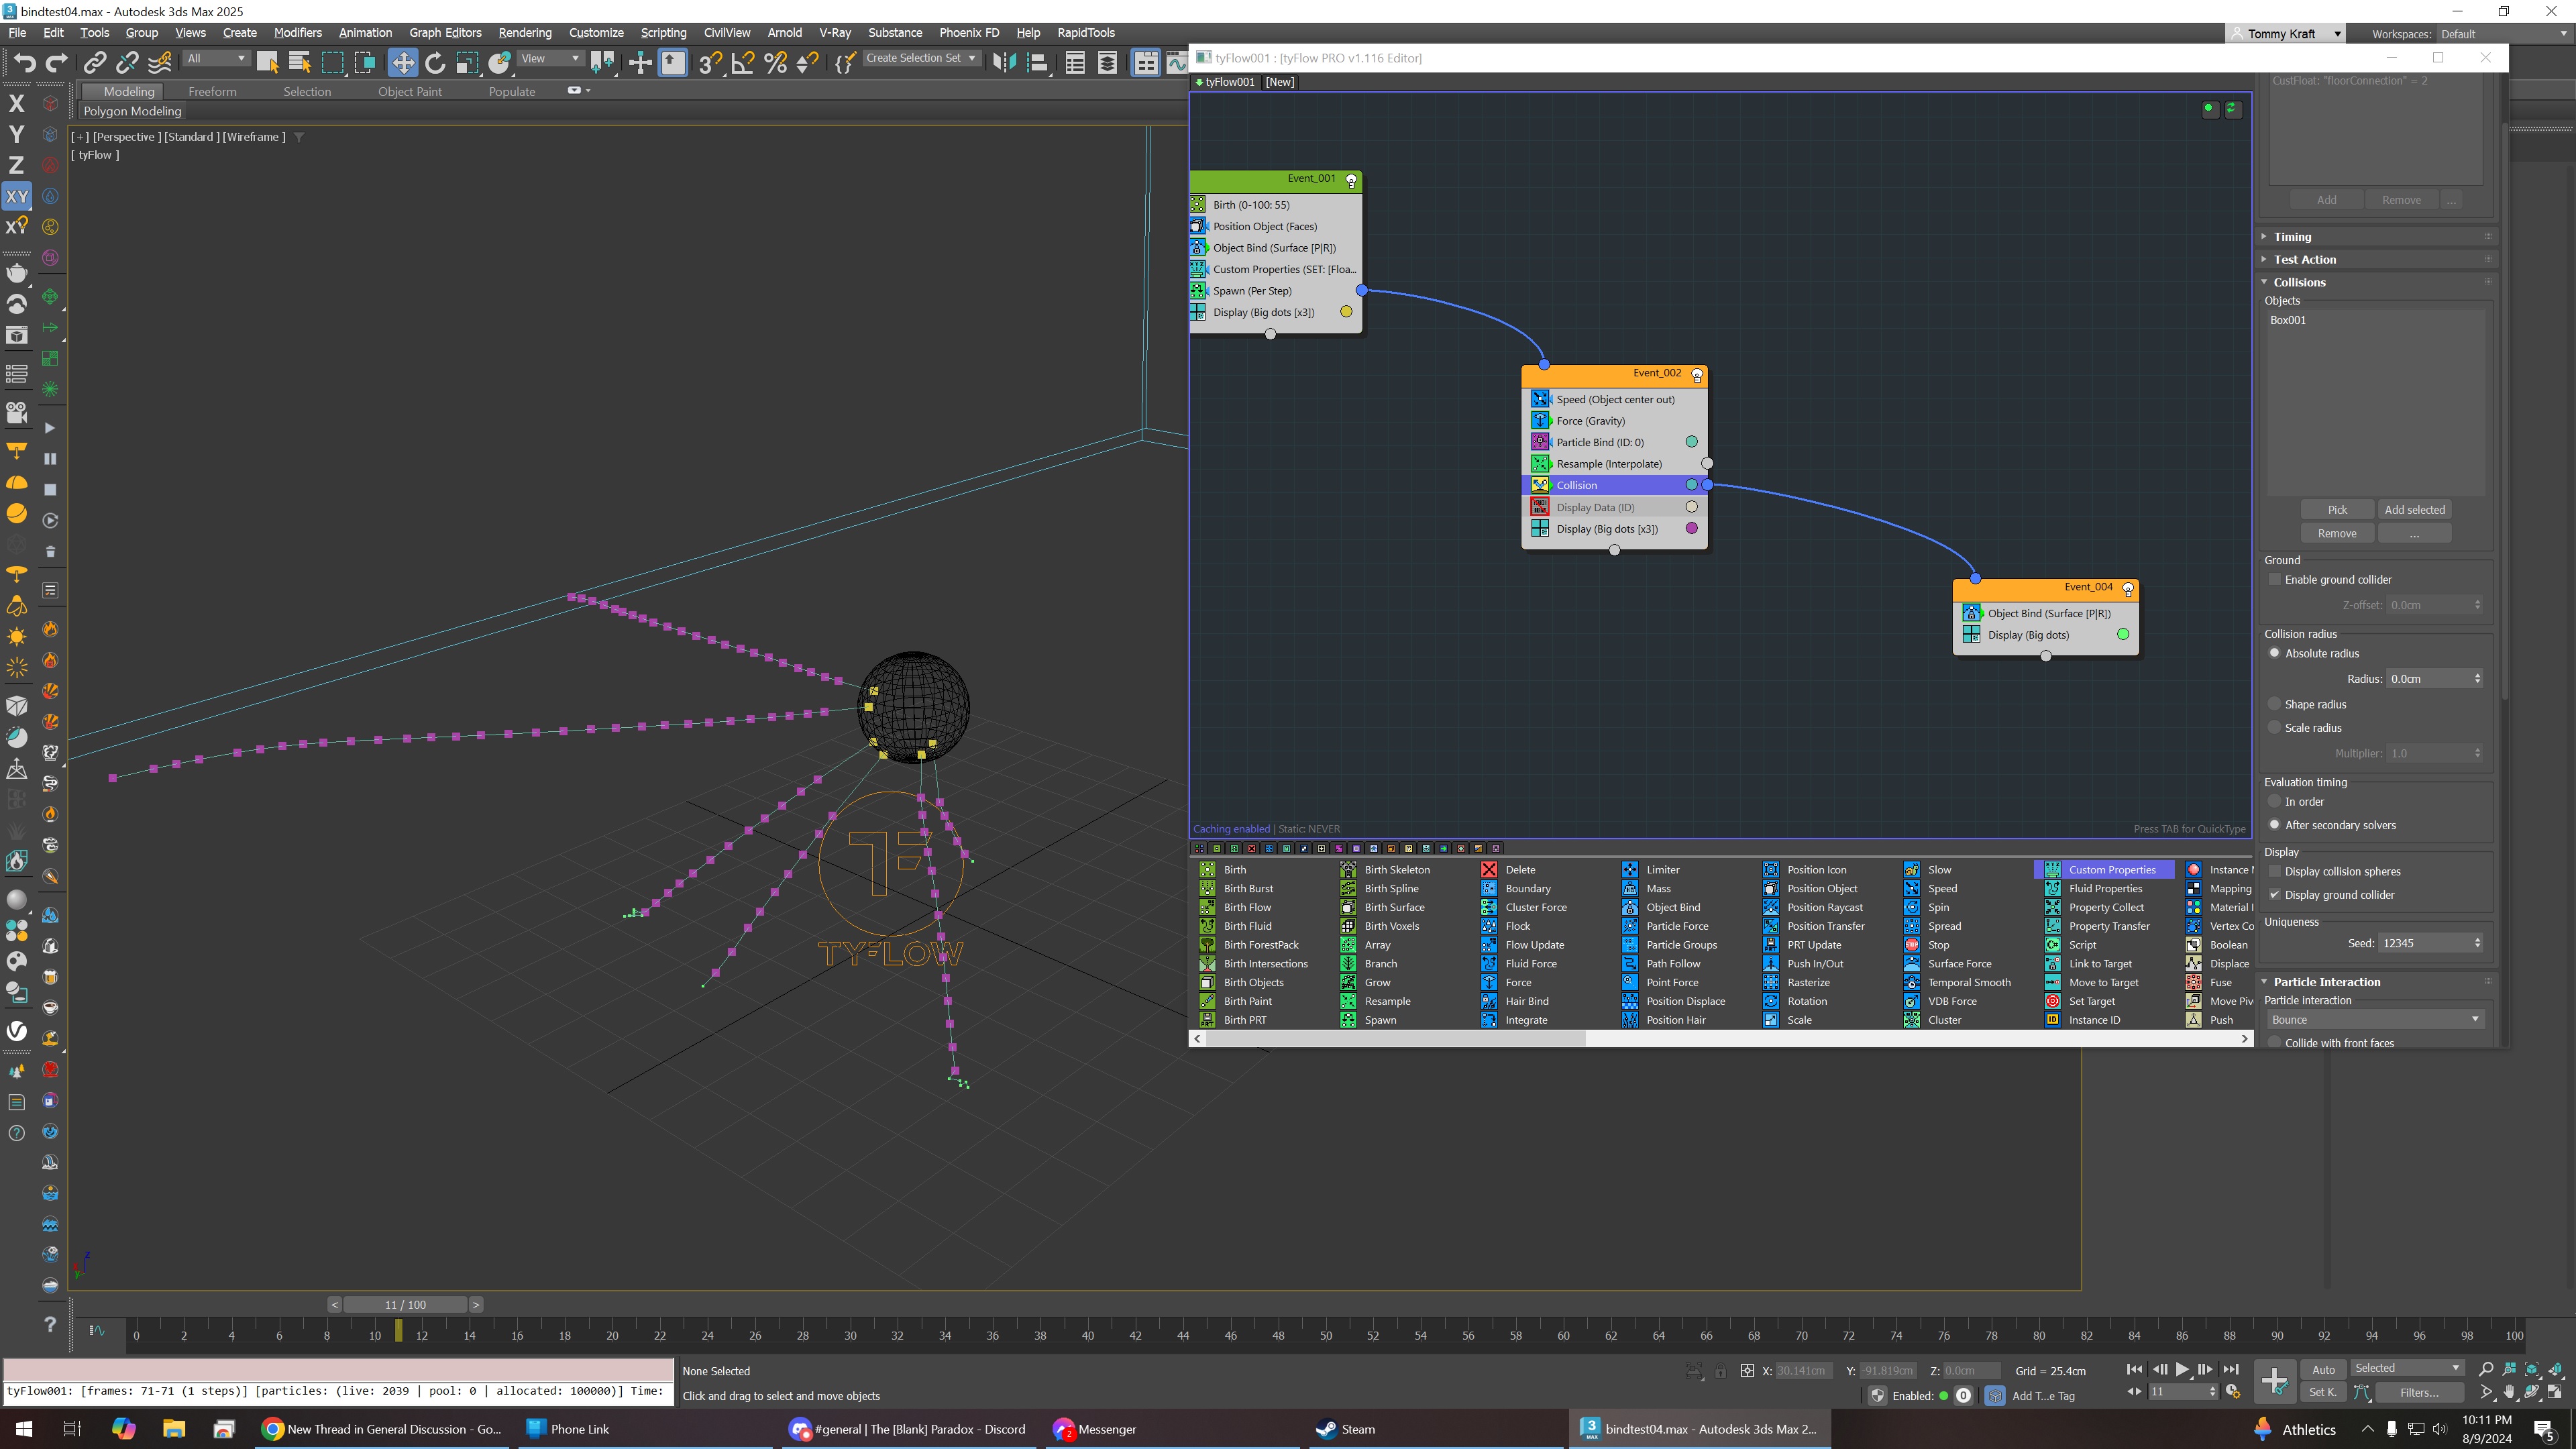
Task: Toggle the Event_001 lightbulb icon
Action: (x=1351, y=180)
